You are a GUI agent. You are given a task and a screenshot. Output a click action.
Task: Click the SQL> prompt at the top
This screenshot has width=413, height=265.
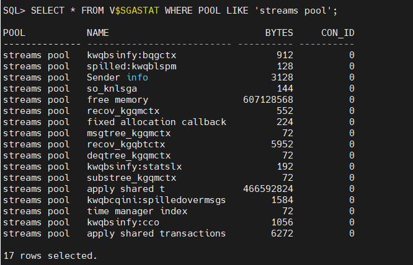point(14,11)
